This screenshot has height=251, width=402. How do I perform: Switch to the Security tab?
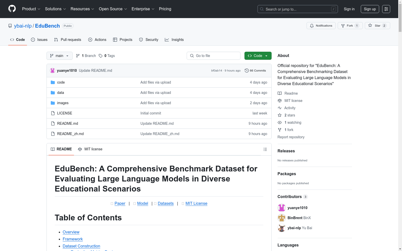pos(149,40)
